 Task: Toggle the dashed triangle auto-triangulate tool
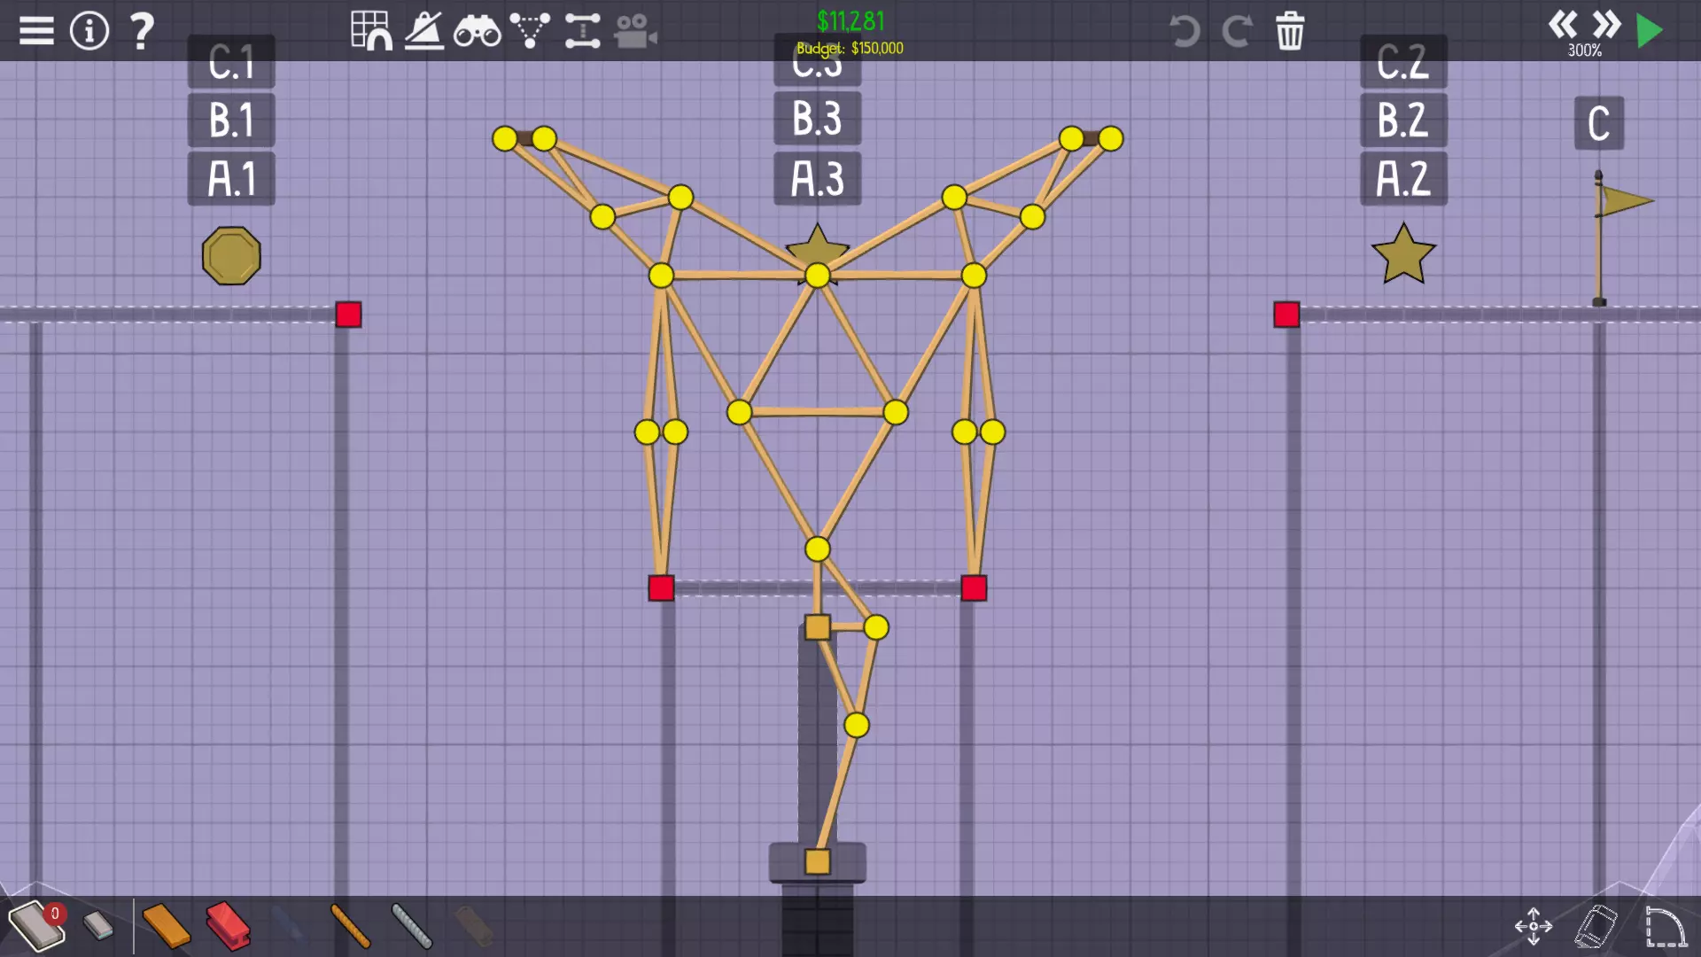tap(530, 31)
